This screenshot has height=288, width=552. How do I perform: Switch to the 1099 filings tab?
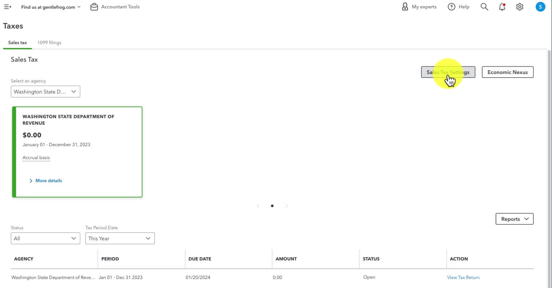[49, 43]
